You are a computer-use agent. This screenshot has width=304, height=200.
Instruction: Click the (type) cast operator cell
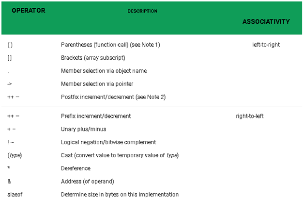15,155
